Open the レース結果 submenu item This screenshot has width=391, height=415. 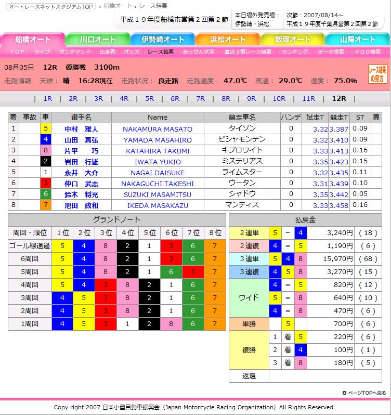click(x=161, y=51)
